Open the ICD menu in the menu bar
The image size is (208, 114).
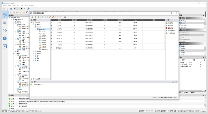18,6
